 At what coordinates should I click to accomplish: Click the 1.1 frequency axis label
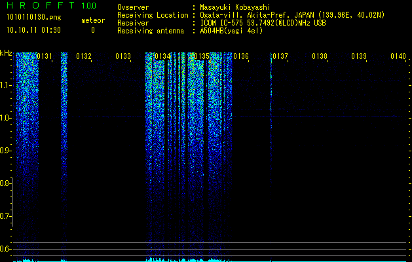(6, 85)
